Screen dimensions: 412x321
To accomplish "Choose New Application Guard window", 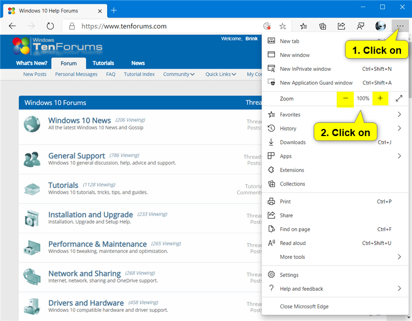I will pyautogui.click(x=335, y=83).
